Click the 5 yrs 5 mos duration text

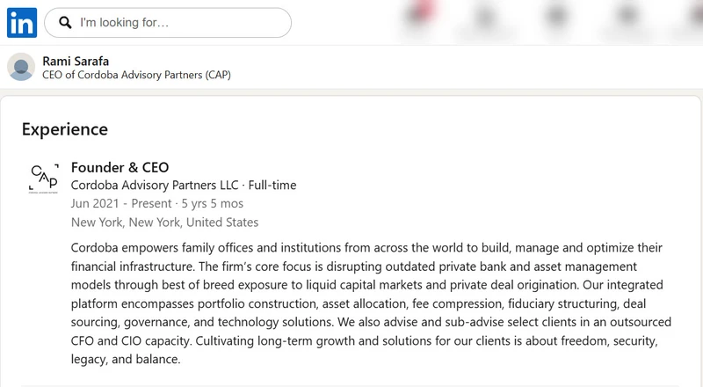pos(213,204)
